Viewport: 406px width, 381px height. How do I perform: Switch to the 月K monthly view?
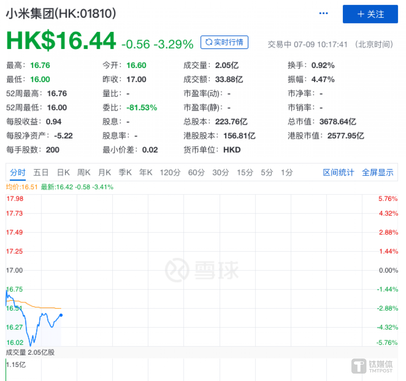pyautogui.click(x=104, y=172)
